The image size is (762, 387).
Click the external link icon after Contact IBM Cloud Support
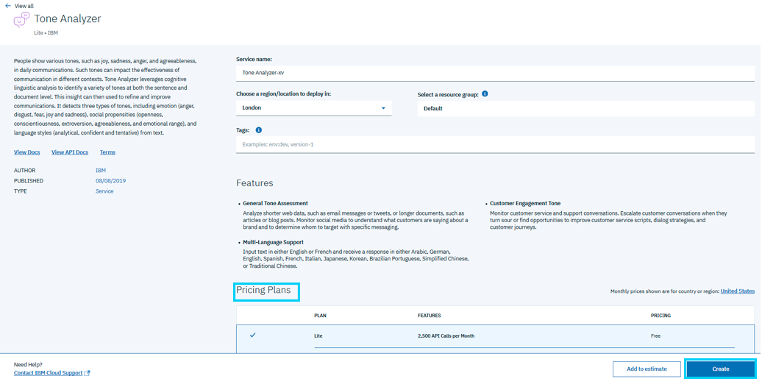point(87,373)
